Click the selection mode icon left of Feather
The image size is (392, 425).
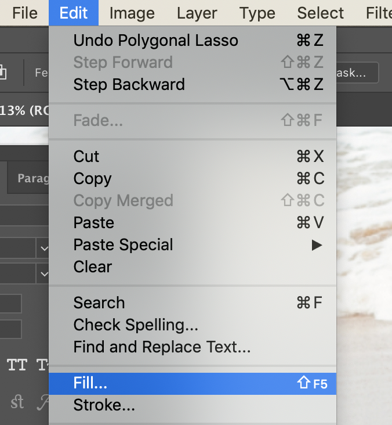tap(3, 73)
